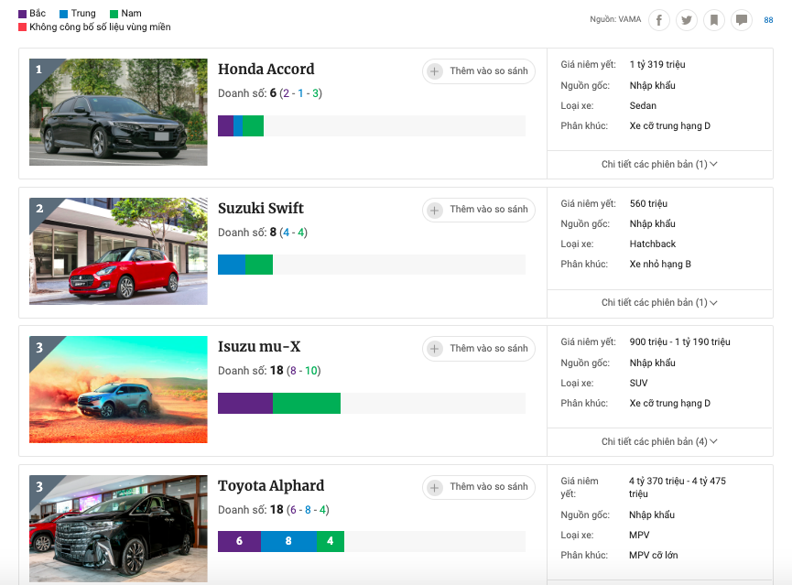Click the source text Nguồn: VAMA

(615, 19)
